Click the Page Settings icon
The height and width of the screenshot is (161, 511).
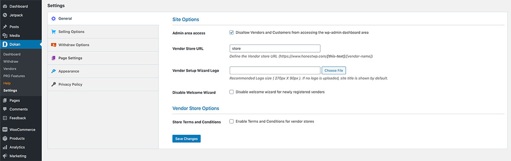coord(54,58)
